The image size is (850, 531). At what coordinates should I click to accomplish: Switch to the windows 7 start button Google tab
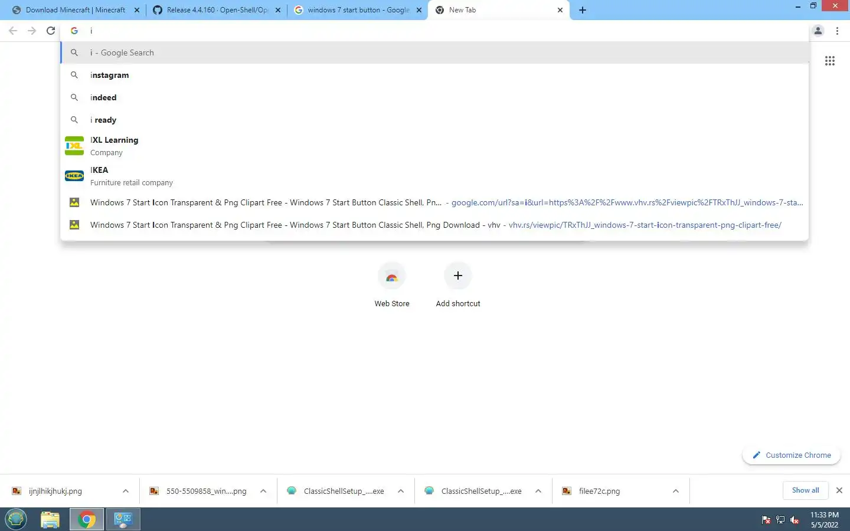pyautogui.click(x=358, y=10)
